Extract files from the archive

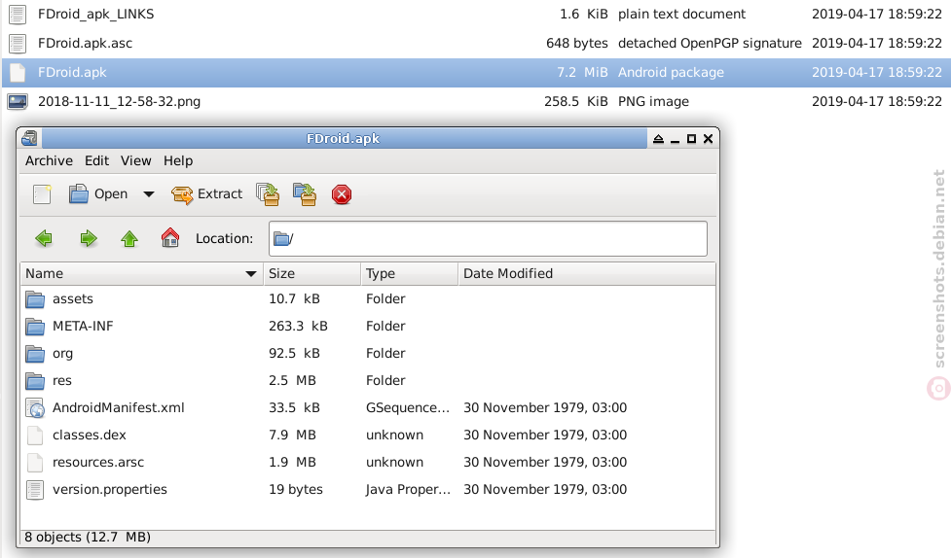(x=206, y=194)
